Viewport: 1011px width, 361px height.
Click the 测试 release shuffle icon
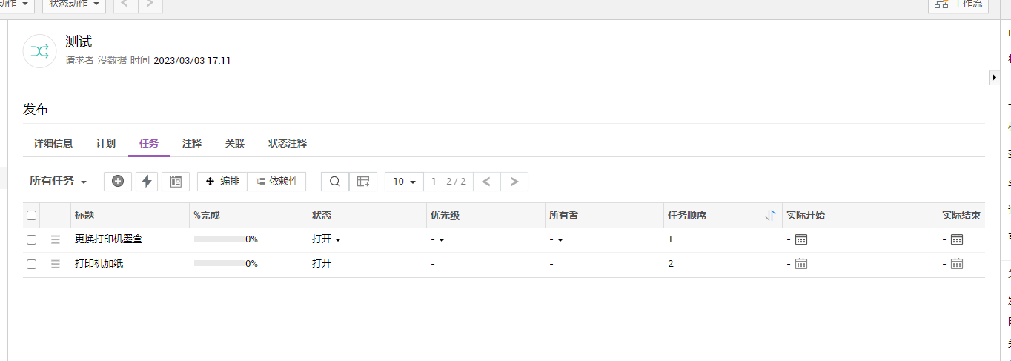coord(39,51)
